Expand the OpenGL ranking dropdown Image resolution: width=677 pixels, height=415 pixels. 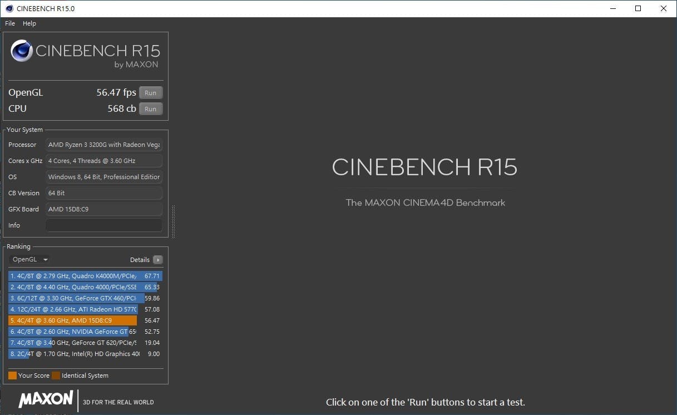pyautogui.click(x=31, y=259)
